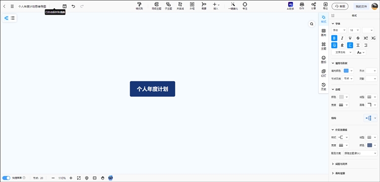Zoom out with the minus button

click(x=53, y=178)
